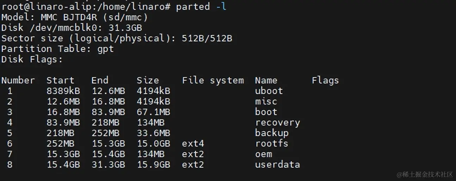Select the 67.1MB size of boot
Viewport: 456px width, 181px height.
(x=153, y=112)
